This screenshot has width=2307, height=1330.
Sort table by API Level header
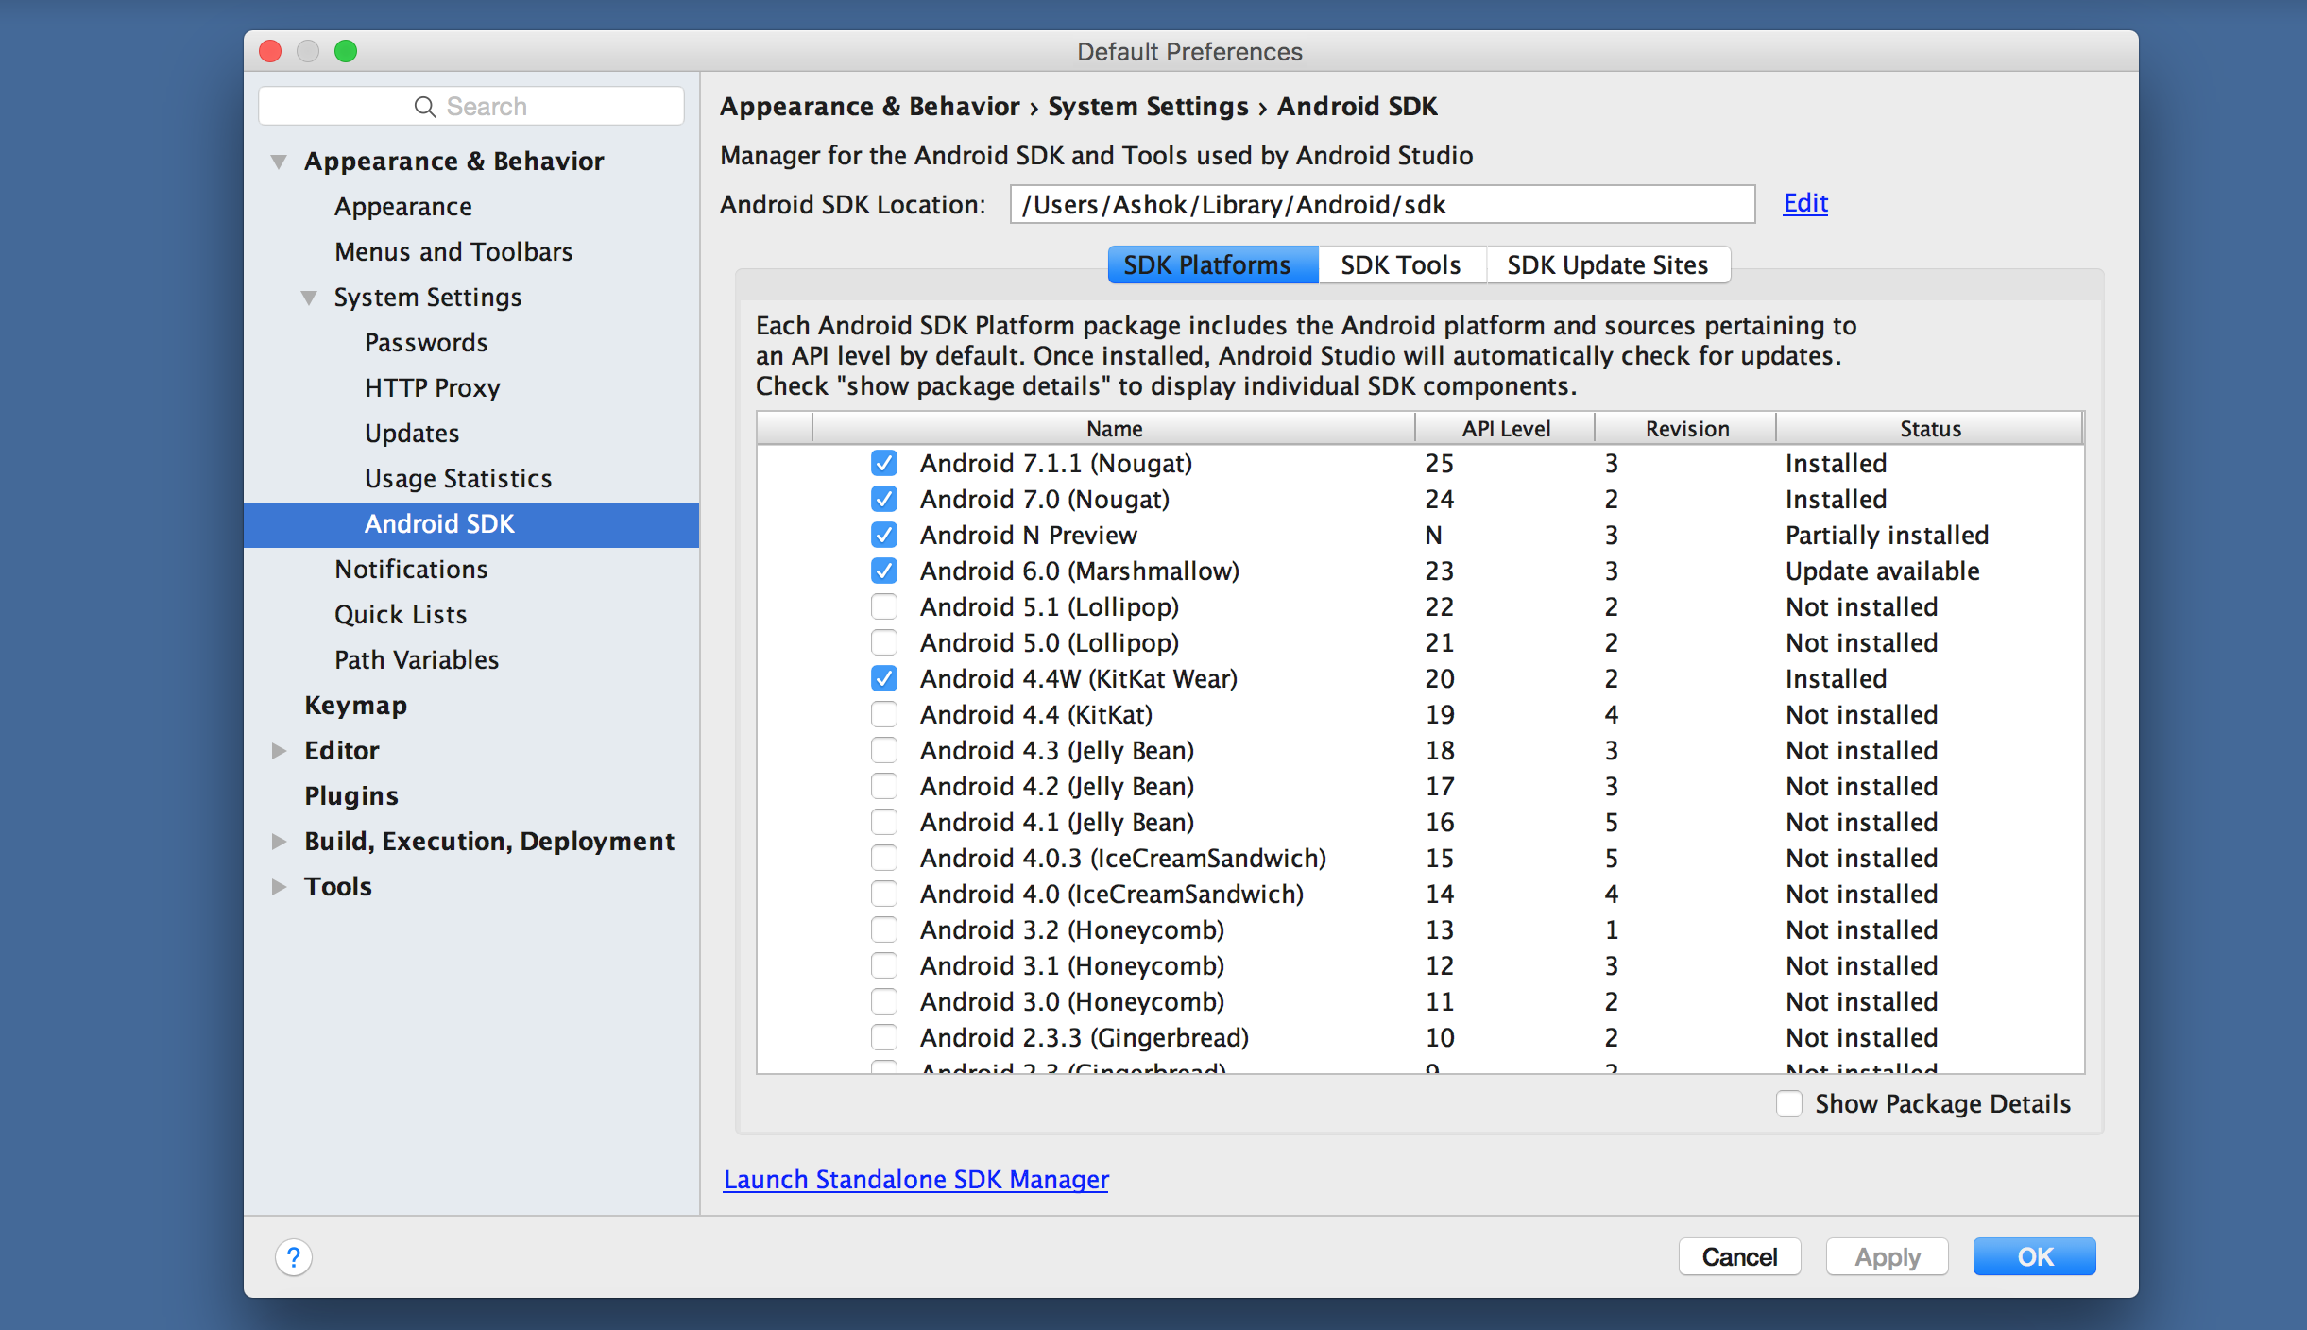(x=1506, y=429)
